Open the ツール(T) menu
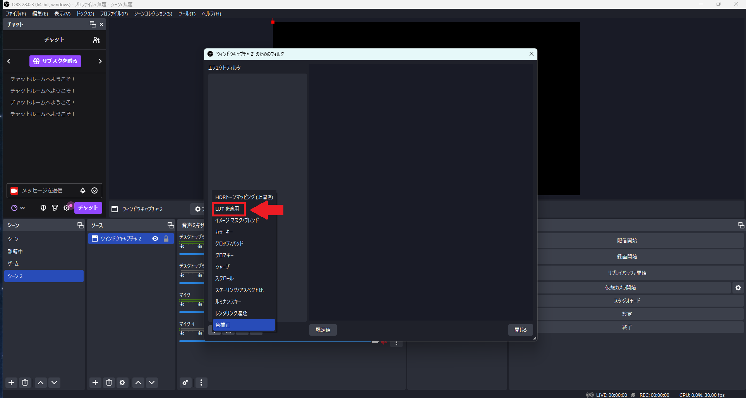The height and width of the screenshot is (398, 746). point(187,14)
